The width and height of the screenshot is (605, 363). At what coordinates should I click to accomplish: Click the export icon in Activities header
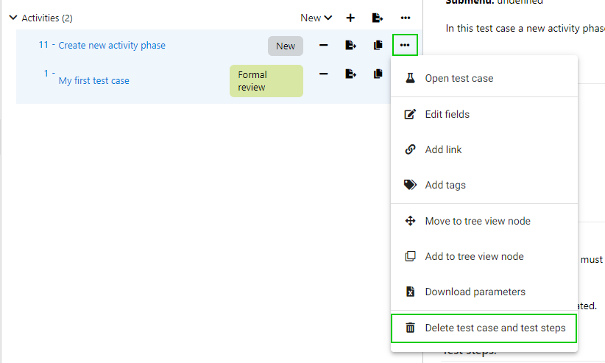[378, 18]
